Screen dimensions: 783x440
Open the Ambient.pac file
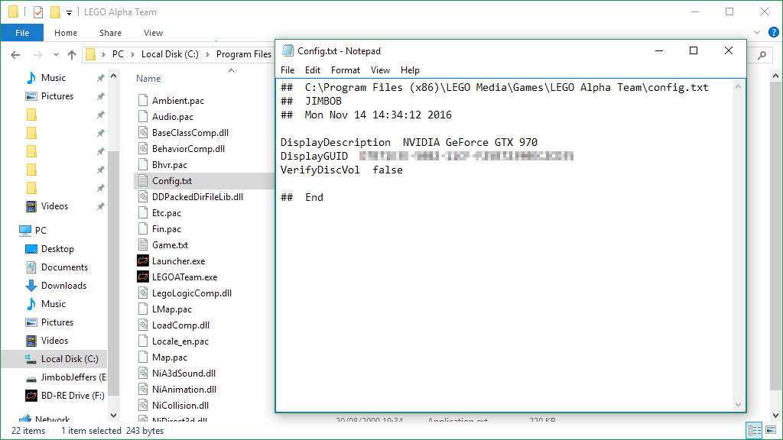[x=177, y=101]
